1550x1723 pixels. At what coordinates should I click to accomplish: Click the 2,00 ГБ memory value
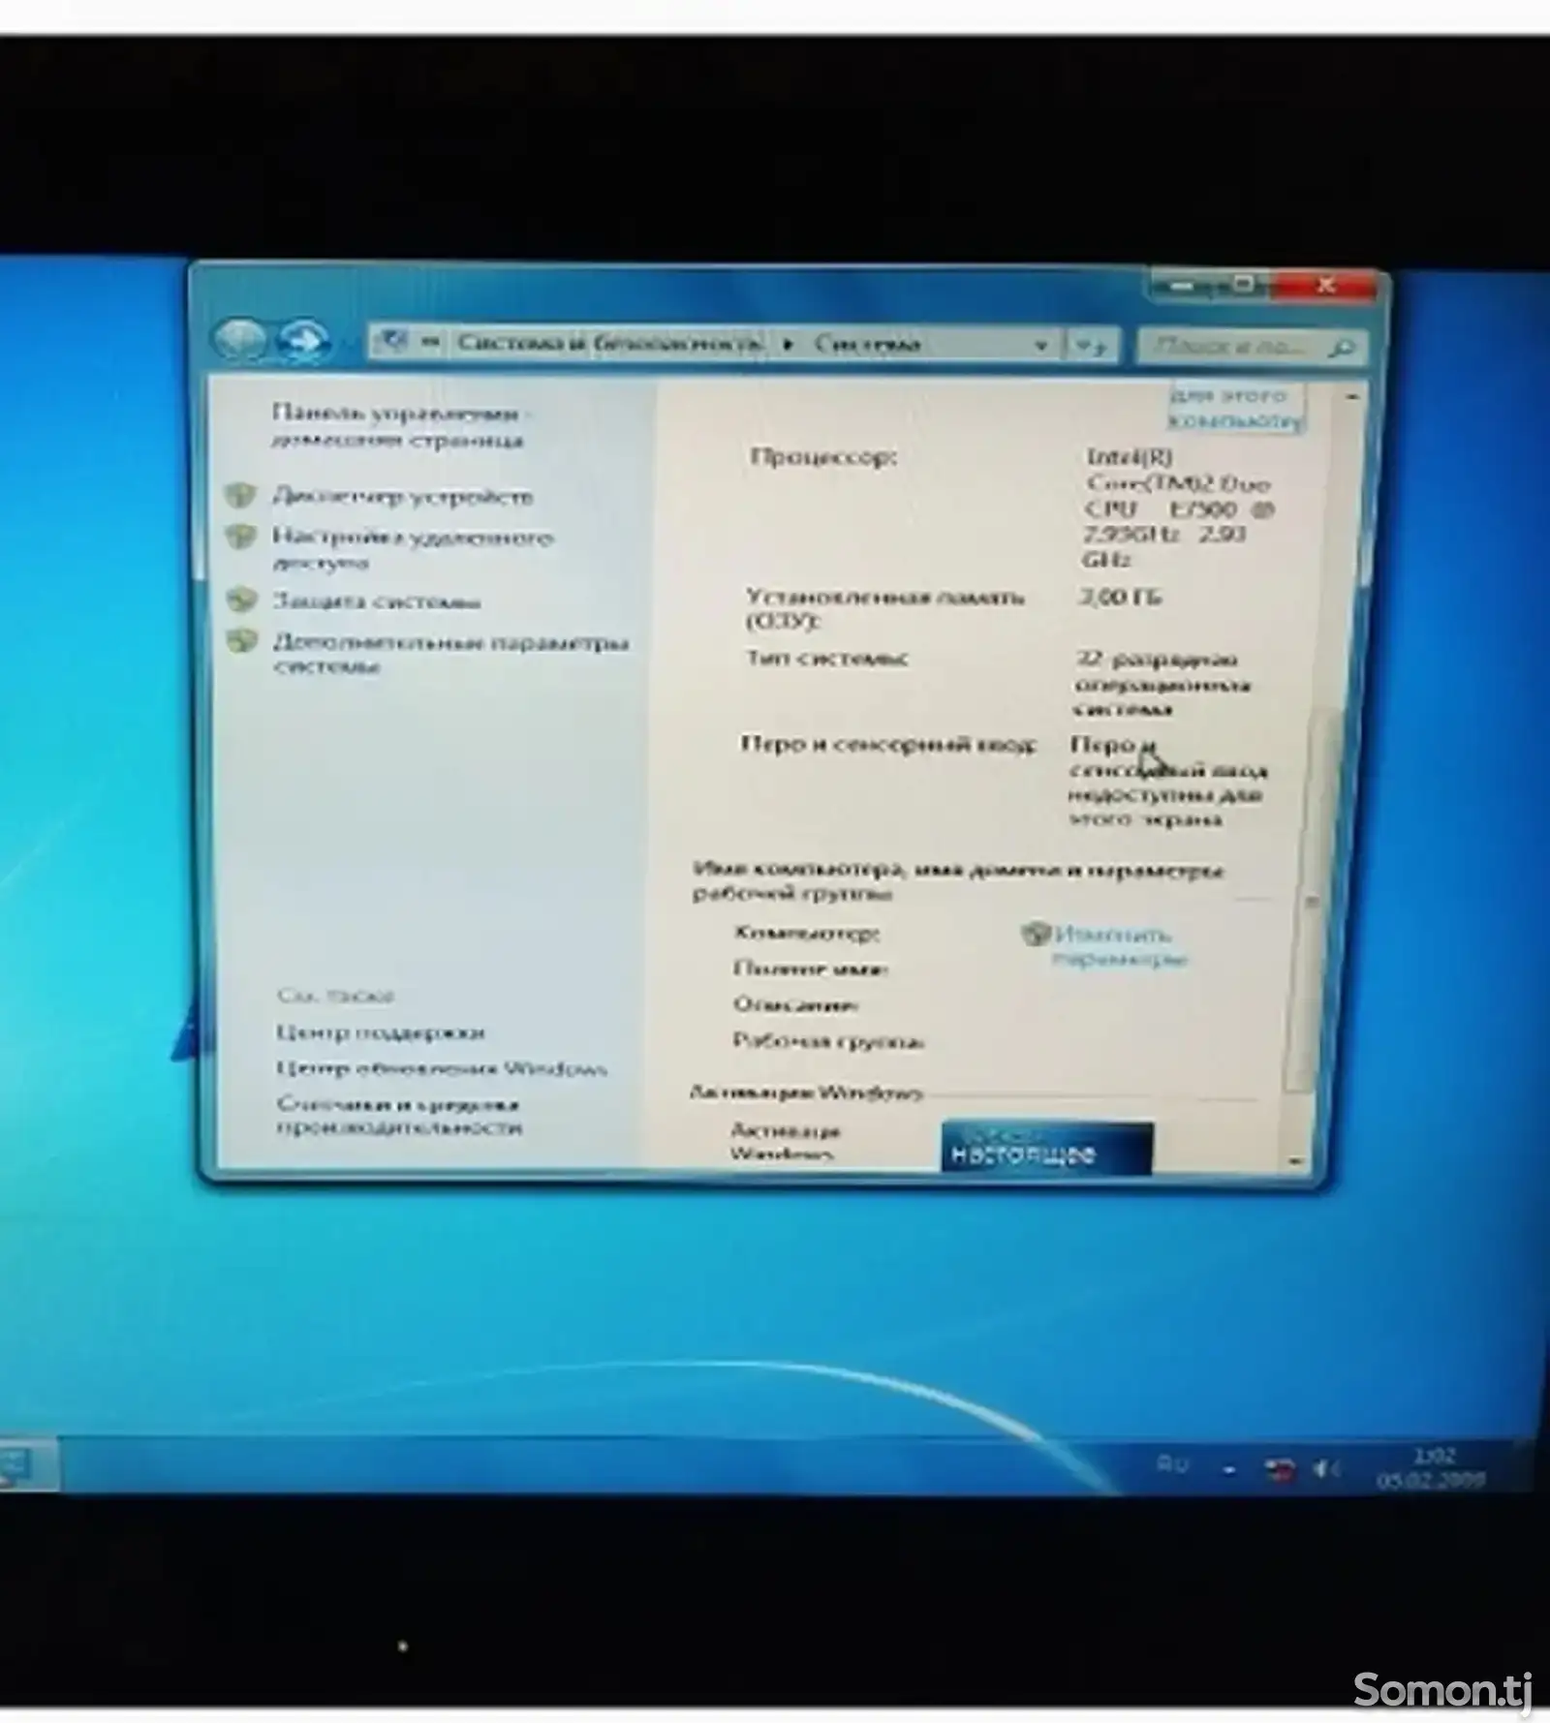pos(1121,597)
